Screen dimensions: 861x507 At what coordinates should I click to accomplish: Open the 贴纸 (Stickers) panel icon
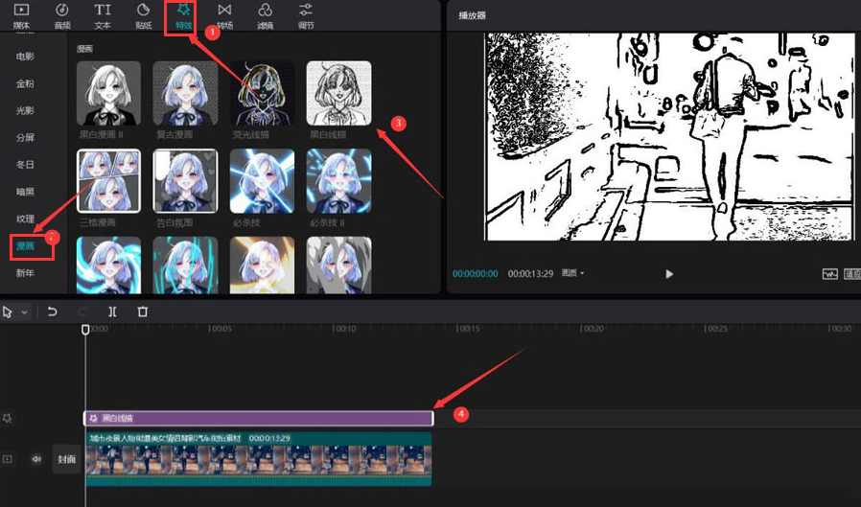click(143, 14)
